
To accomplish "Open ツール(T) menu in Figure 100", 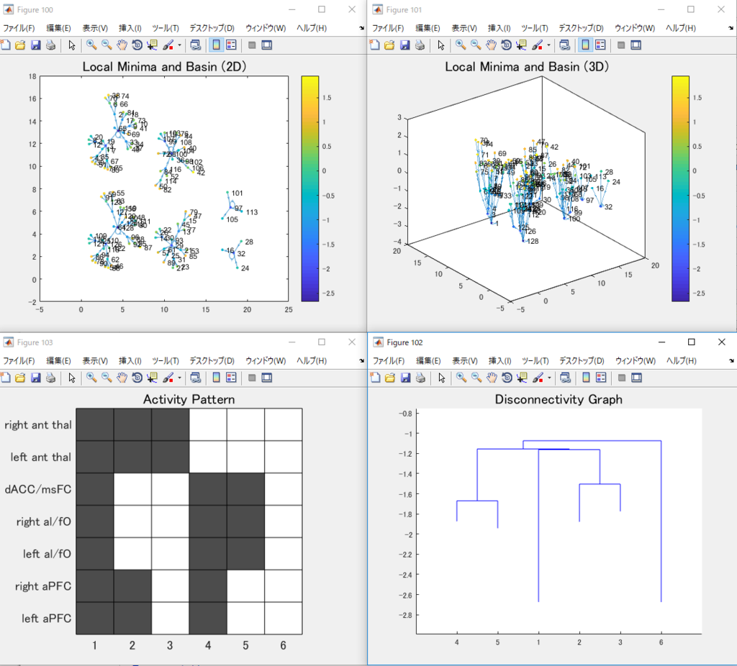I will point(166,28).
